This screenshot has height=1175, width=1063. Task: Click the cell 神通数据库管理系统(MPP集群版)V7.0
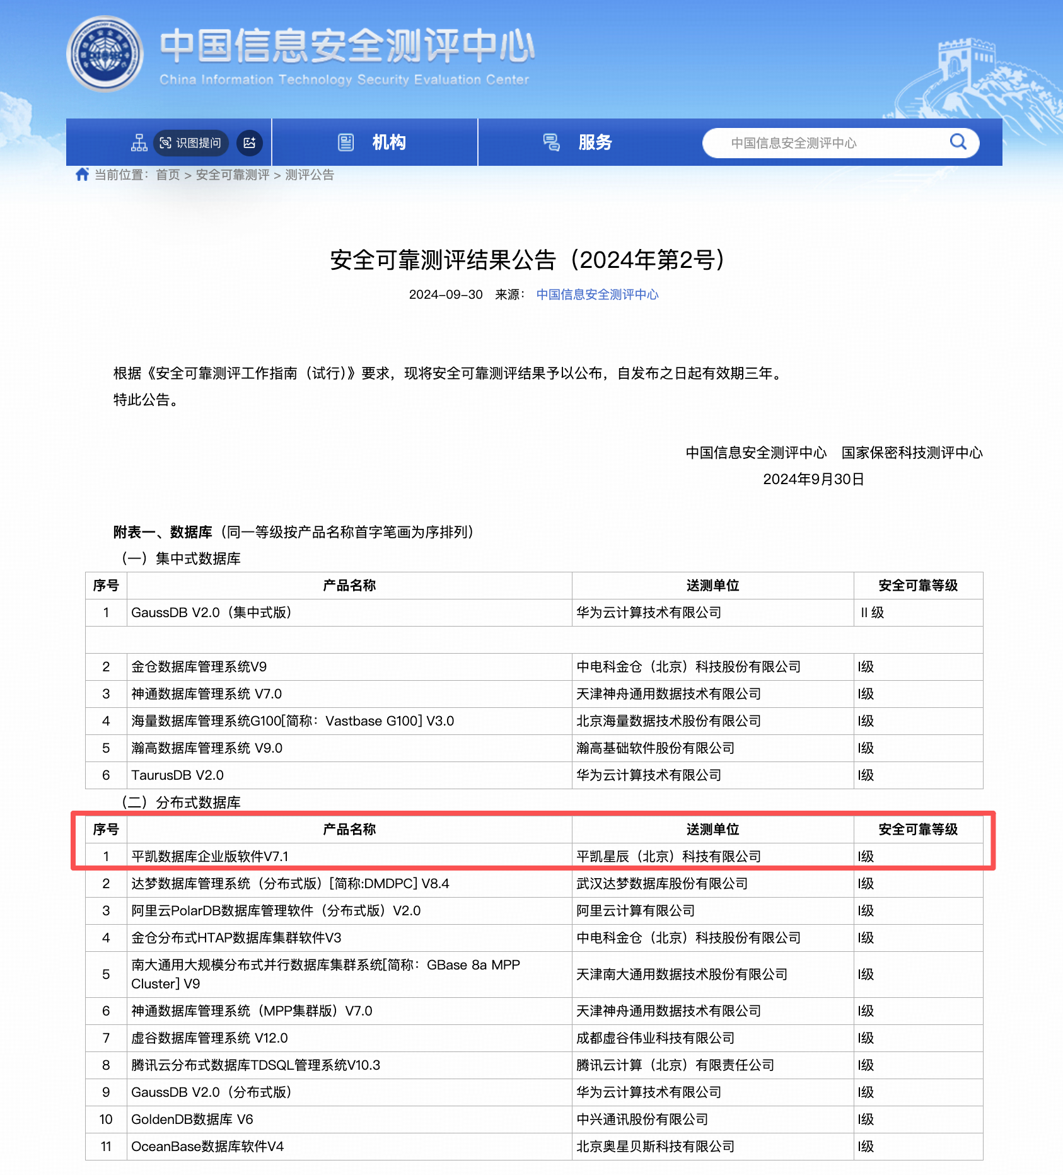click(x=349, y=1011)
